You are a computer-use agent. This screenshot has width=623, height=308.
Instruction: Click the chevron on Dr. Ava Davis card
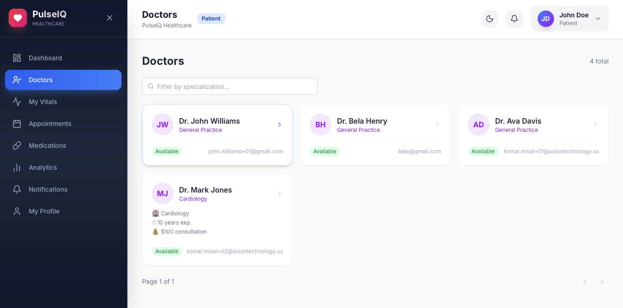pos(596,125)
